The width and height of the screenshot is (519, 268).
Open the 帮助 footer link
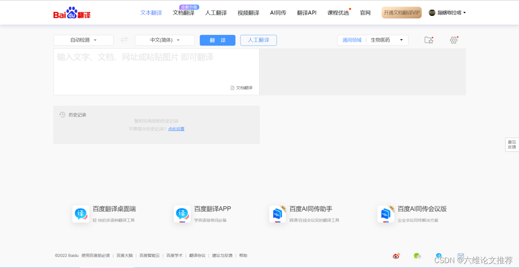tap(243, 256)
